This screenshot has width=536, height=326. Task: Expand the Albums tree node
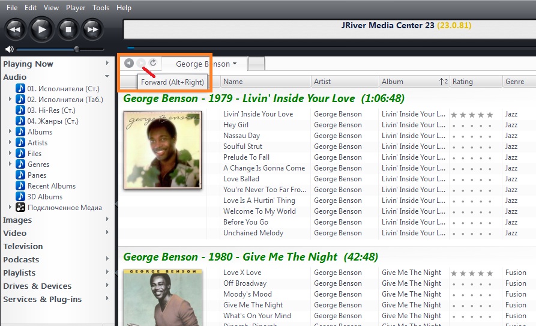pyautogui.click(x=10, y=132)
